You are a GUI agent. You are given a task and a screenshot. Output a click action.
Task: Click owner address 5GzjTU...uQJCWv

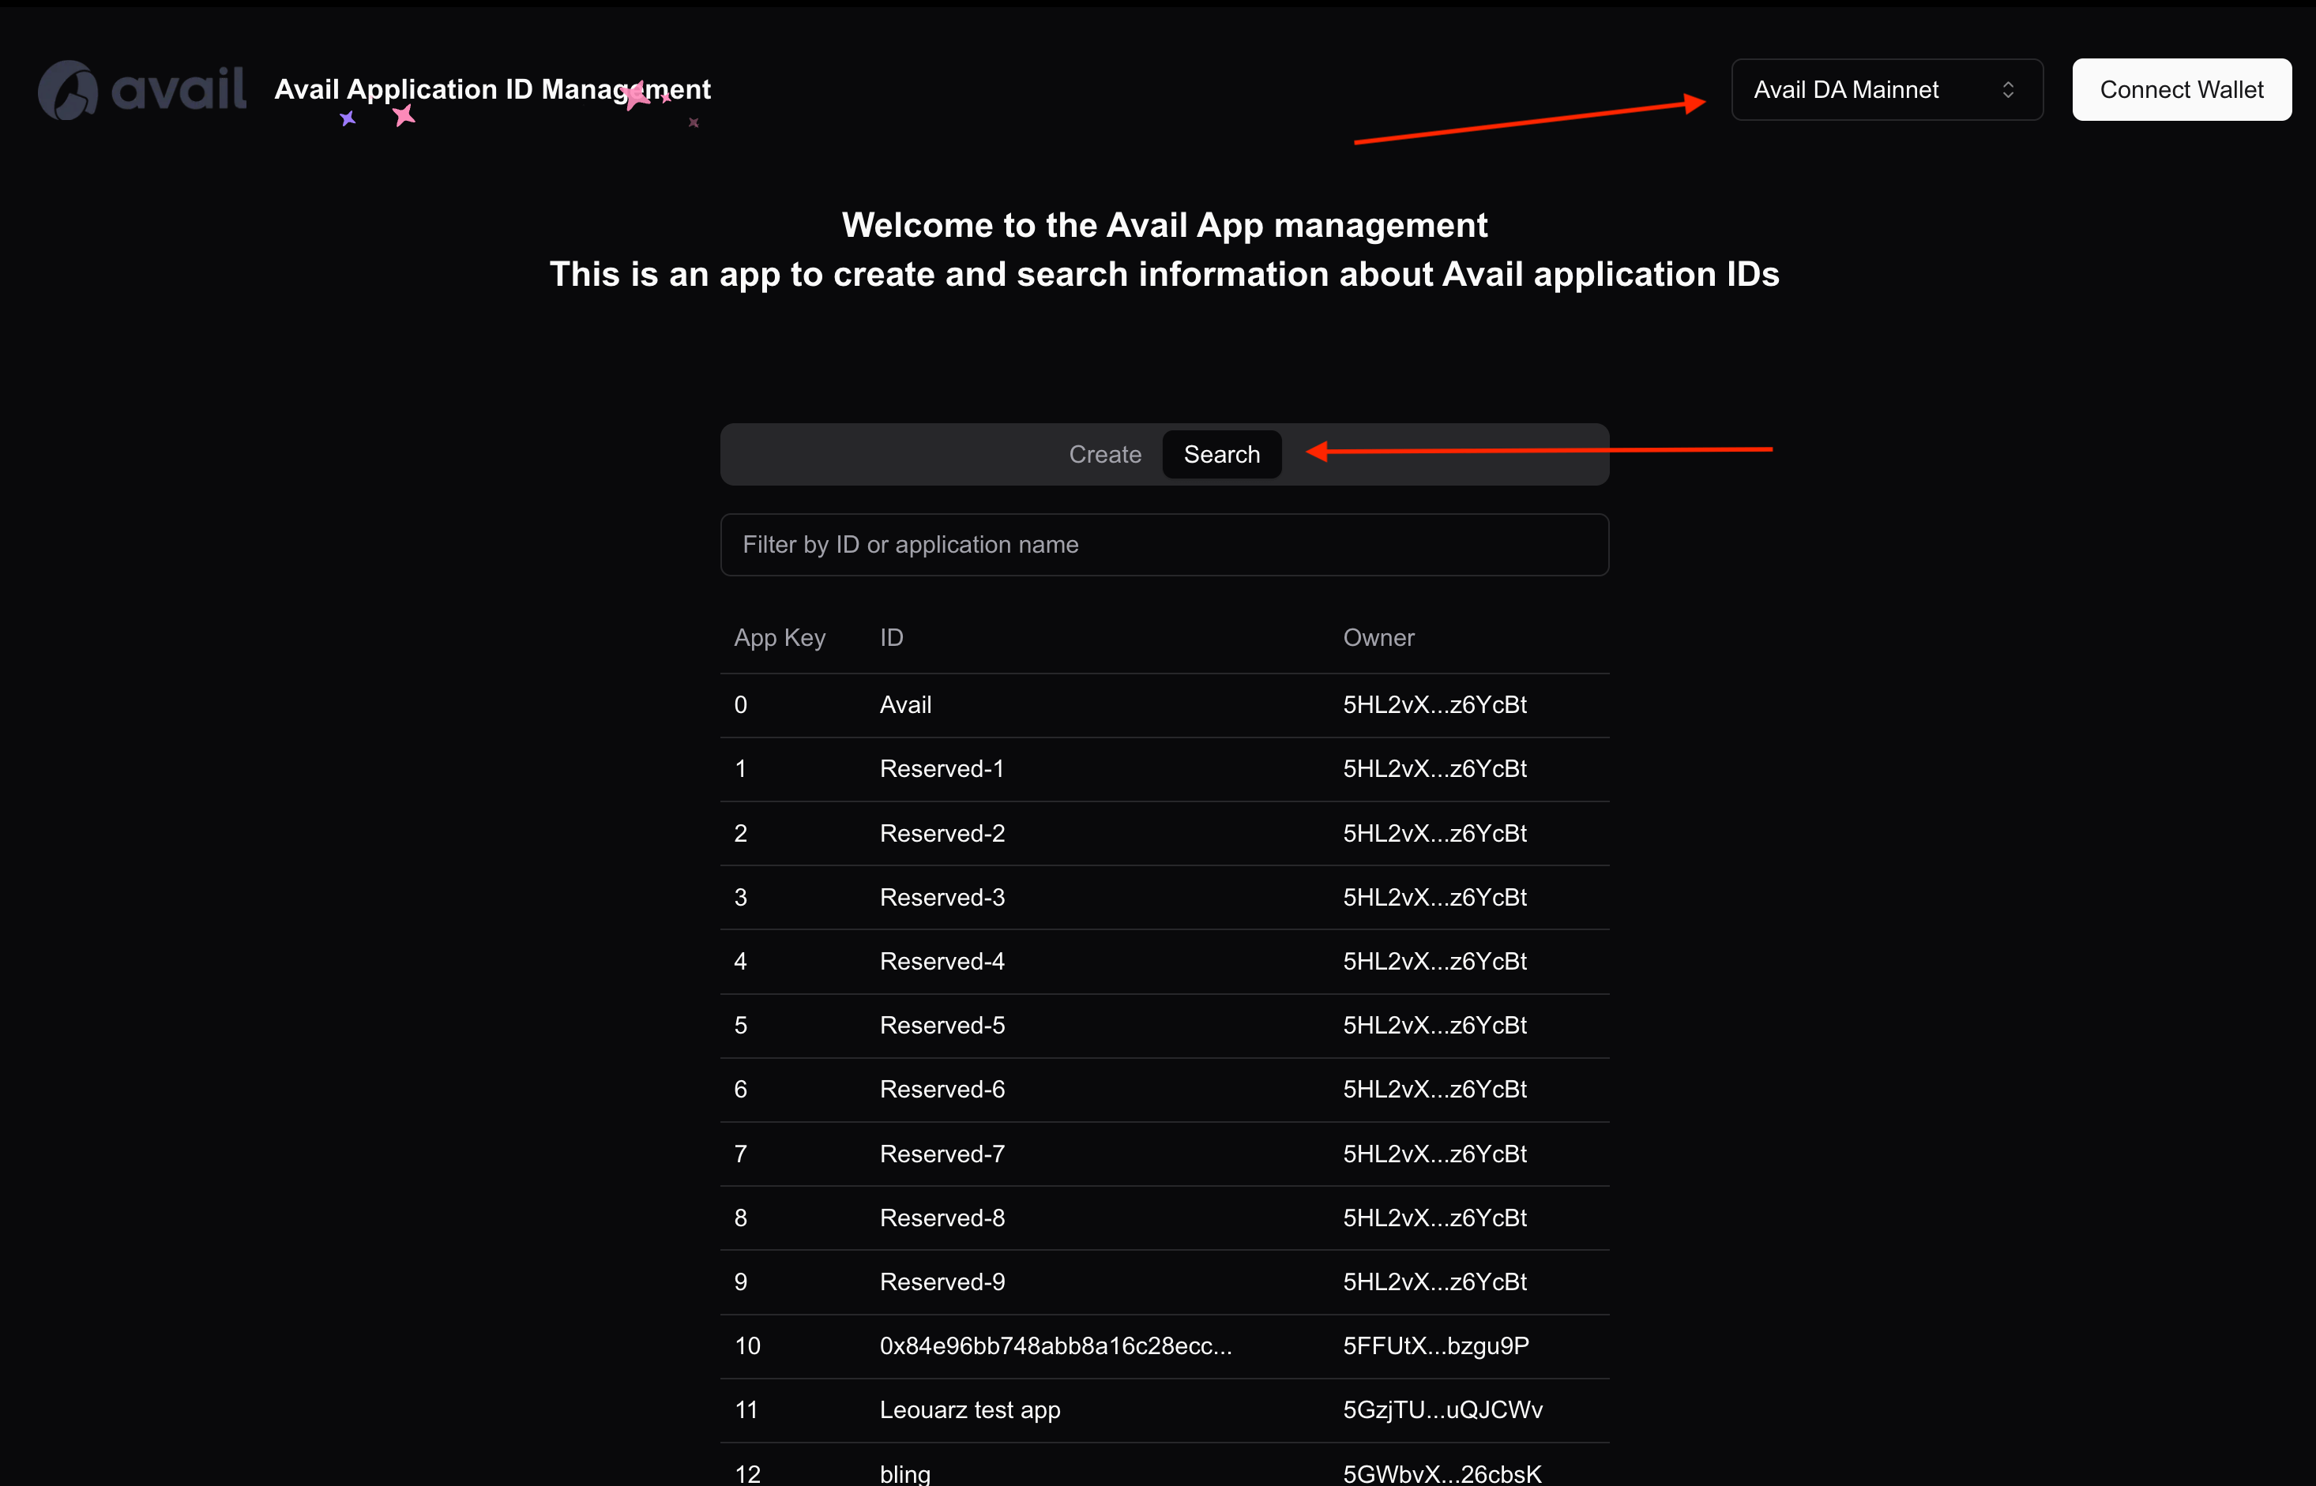tap(1442, 1411)
